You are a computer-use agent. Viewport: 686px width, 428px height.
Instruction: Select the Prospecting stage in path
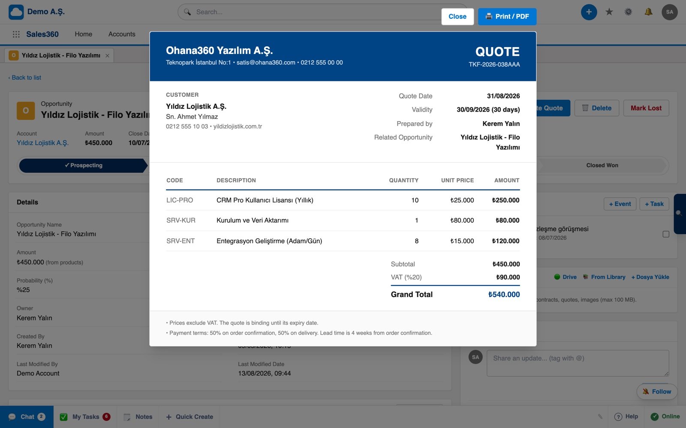(84, 166)
